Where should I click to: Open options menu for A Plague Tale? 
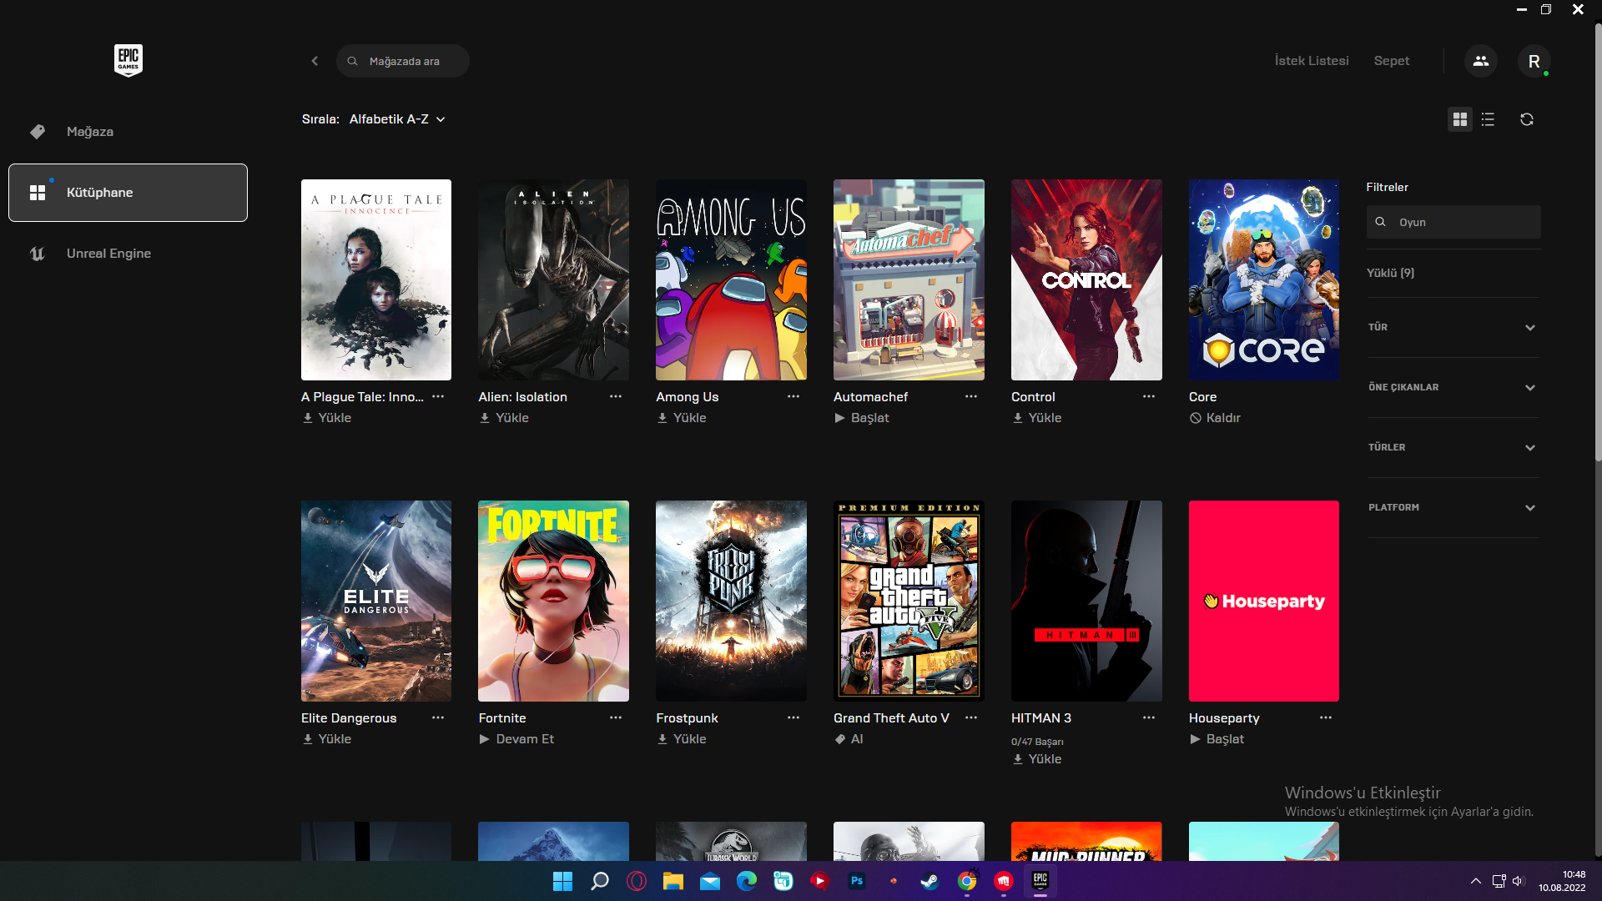438,397
